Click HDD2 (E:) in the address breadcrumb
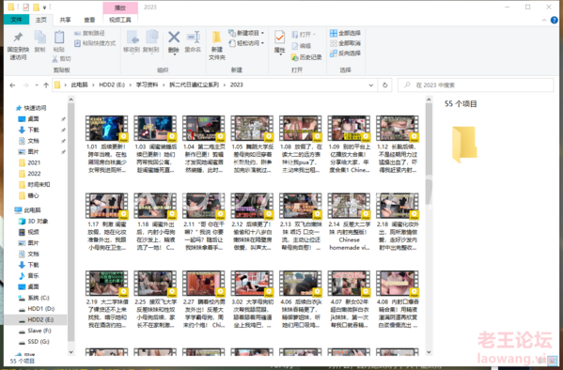 pos(112,85)
